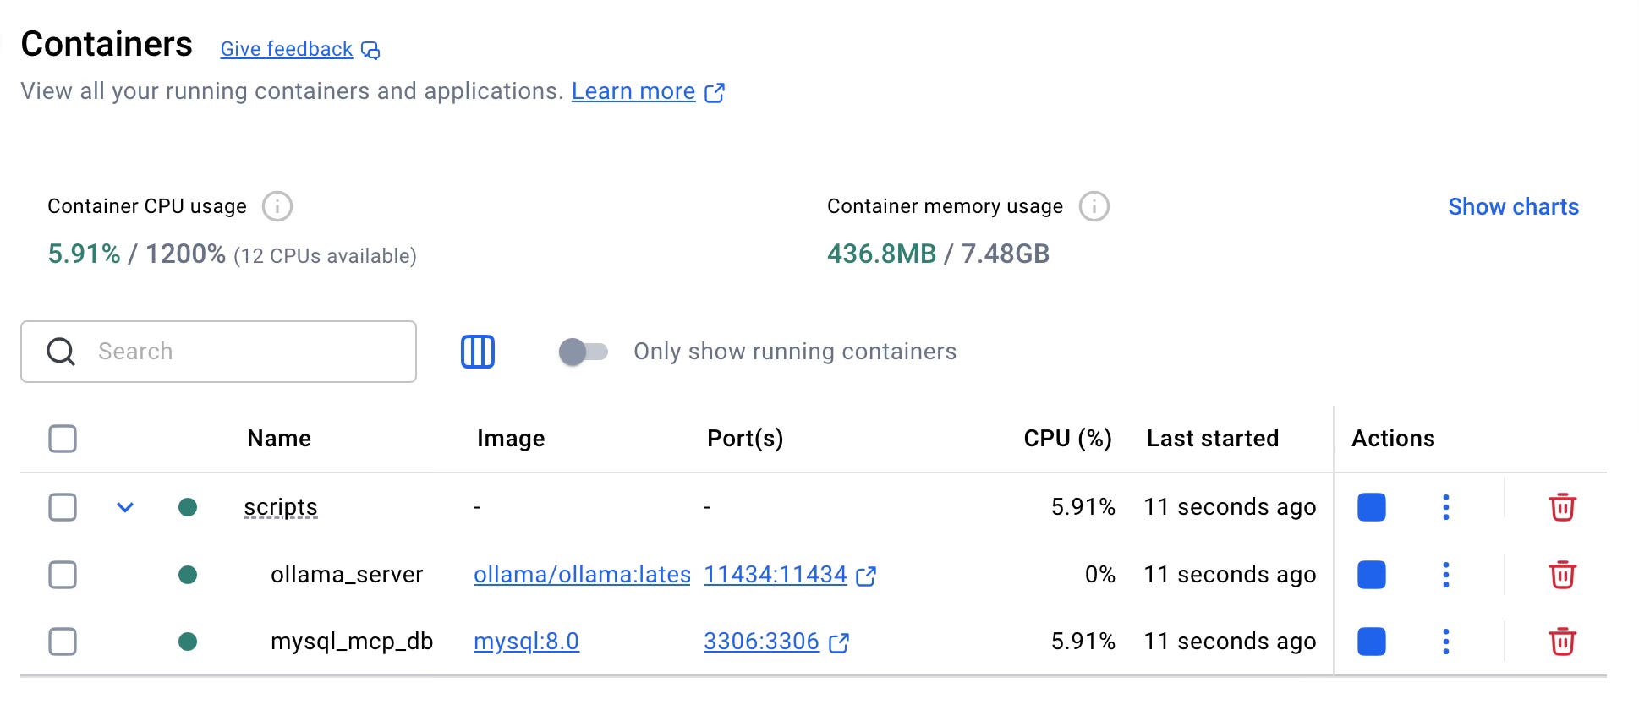This screenshot has height=710, width=1639.
Task: Check the select-all containers checkbox
Action: coord(63,439)
